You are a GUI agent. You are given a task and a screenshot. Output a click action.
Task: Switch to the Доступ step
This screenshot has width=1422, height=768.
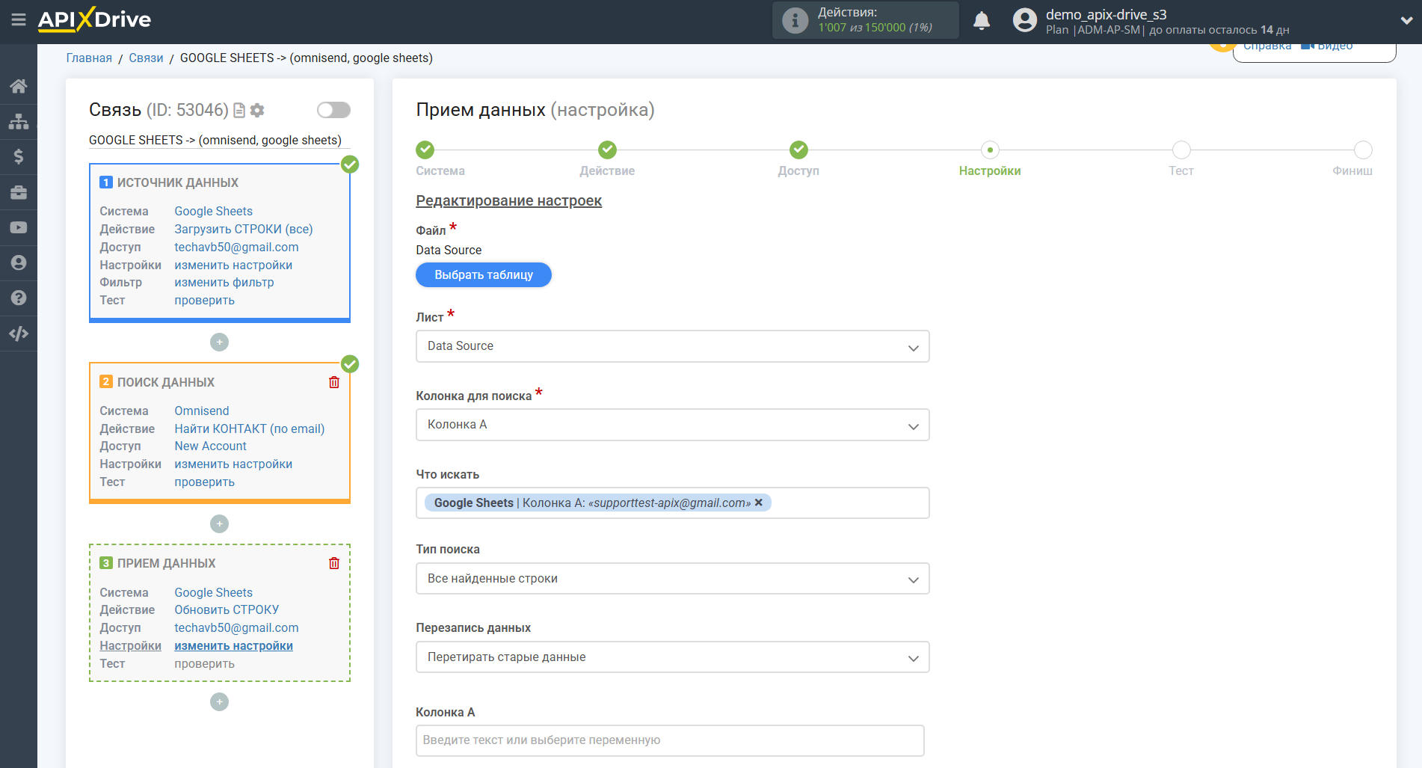pos(798,150)
